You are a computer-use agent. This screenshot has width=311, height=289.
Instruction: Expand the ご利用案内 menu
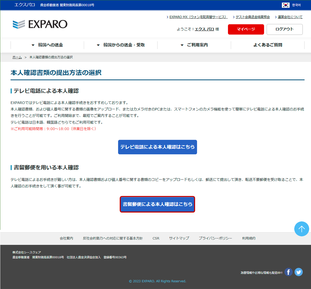[x=194, y=45]
